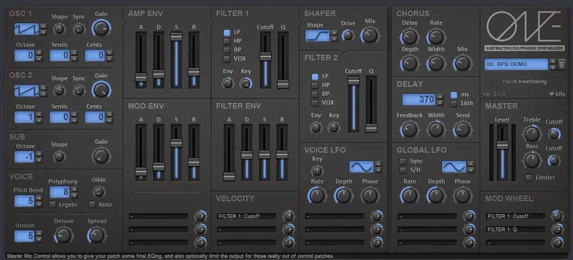Click the Chorus Delay knob
Viewport: 573px width, 260px height.
[x=409, y=37]
